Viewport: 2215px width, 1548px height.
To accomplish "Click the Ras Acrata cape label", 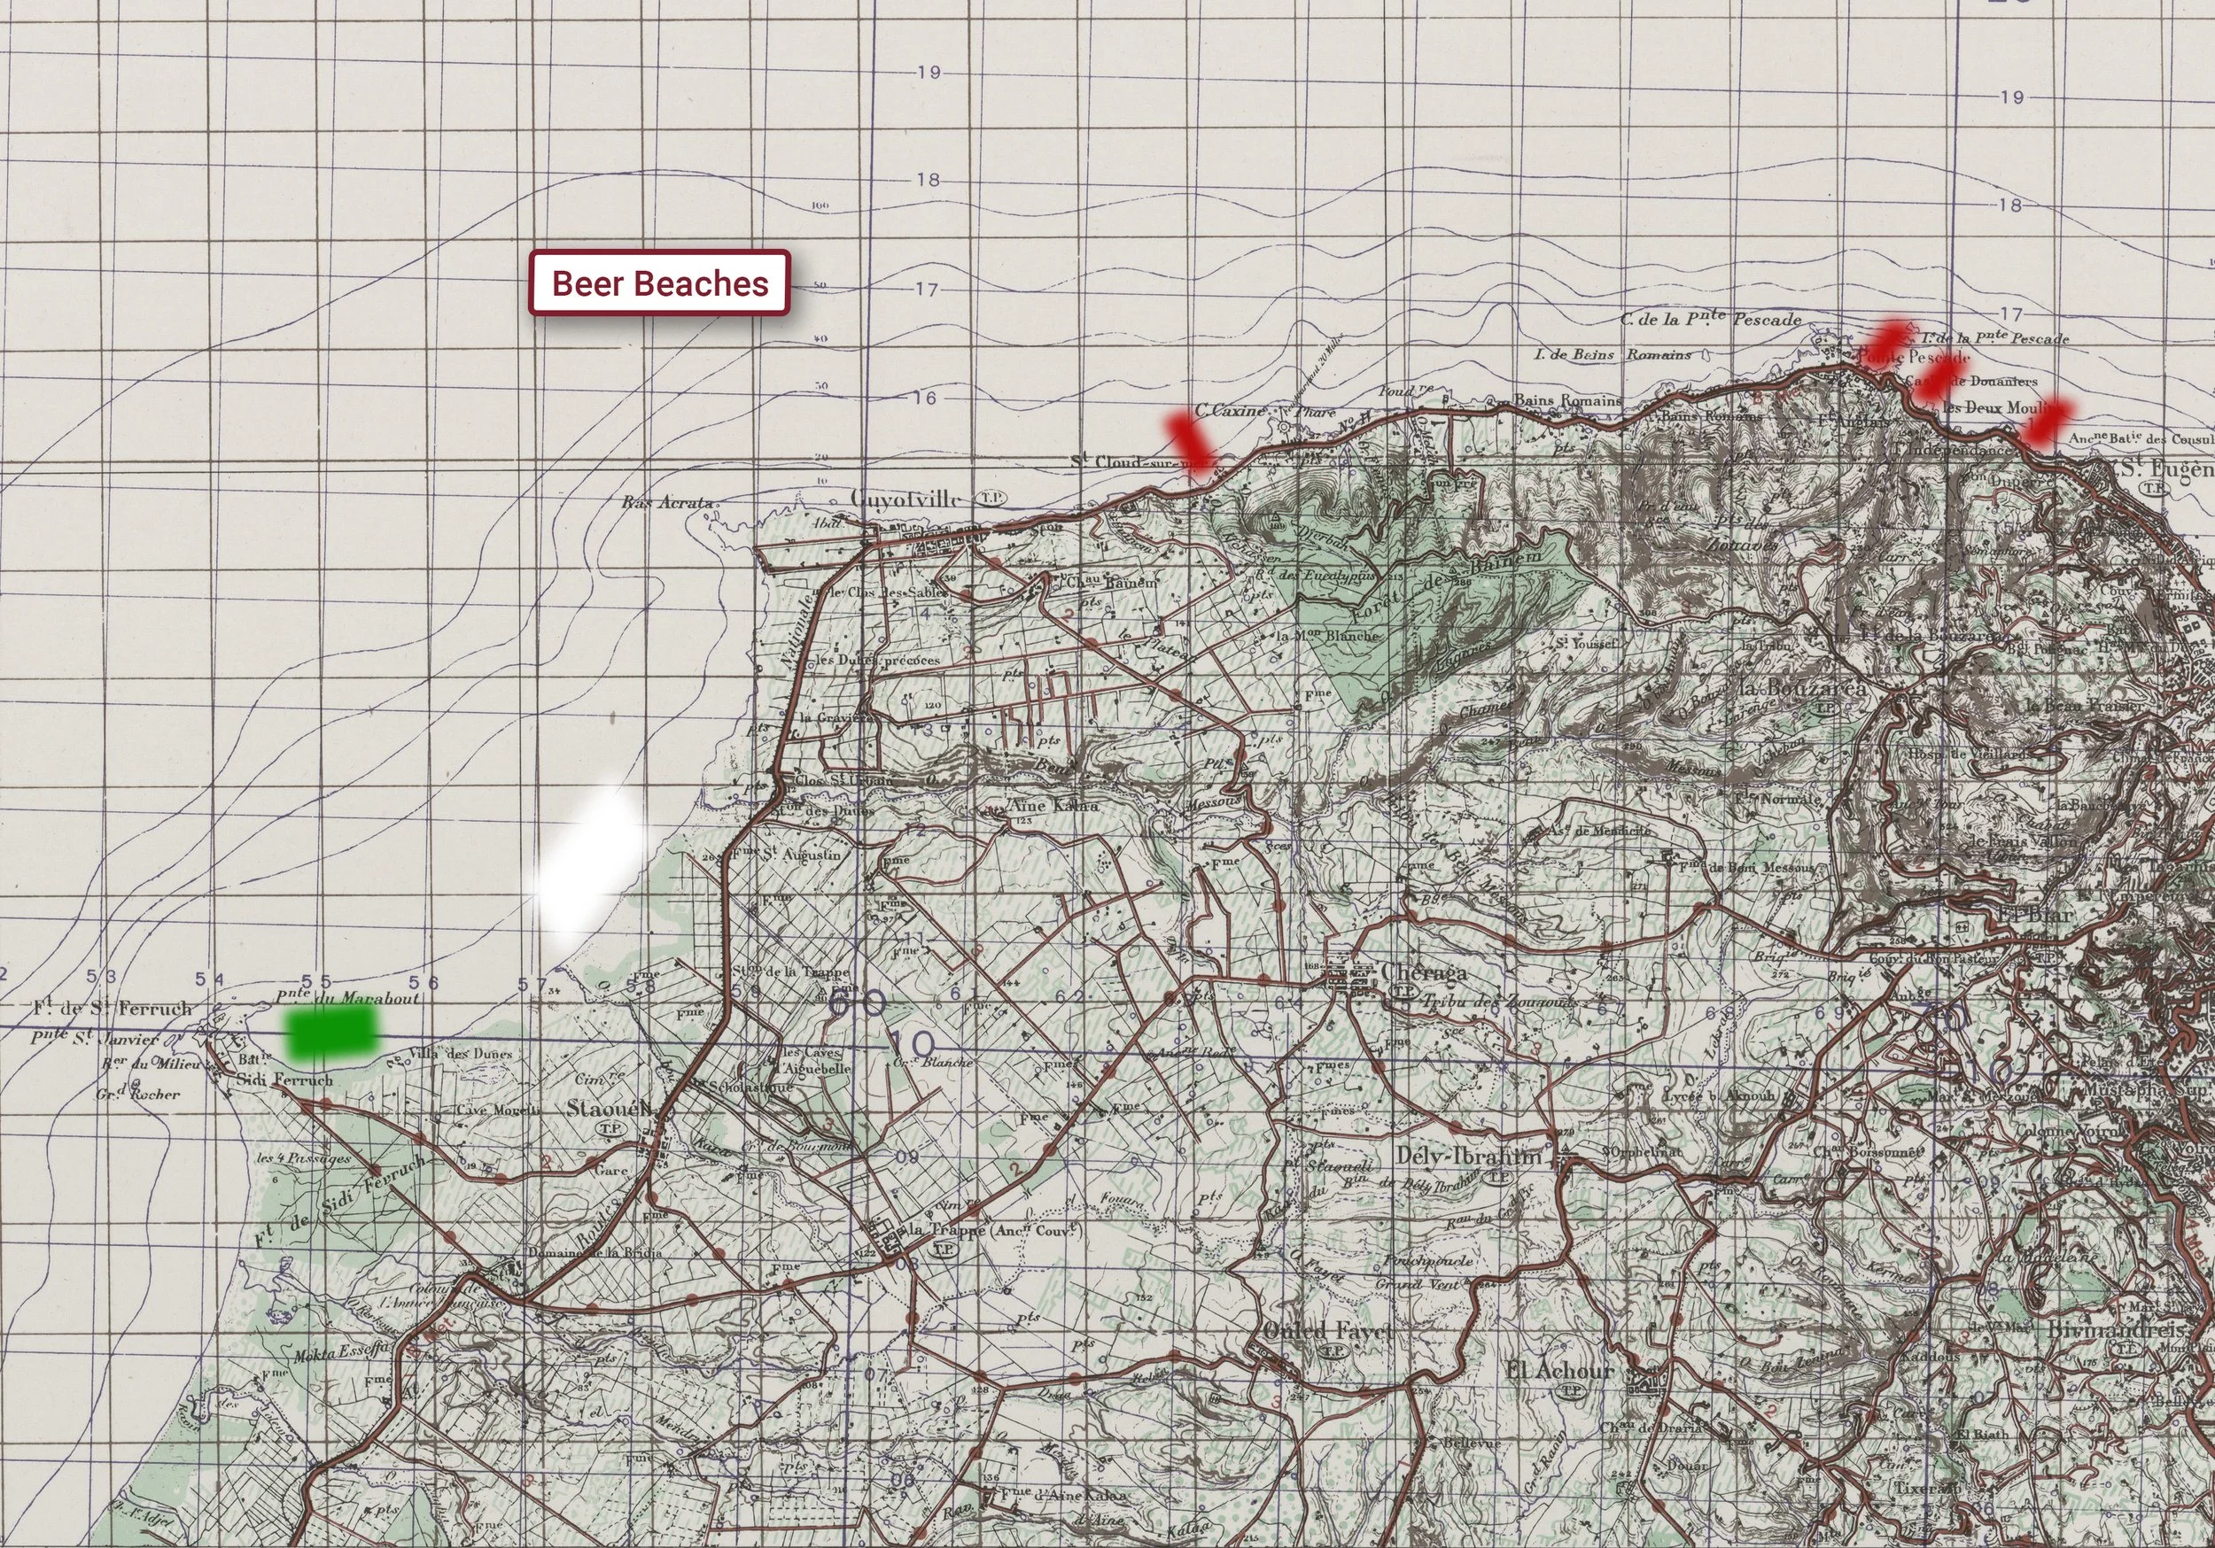I will [669, 504].
